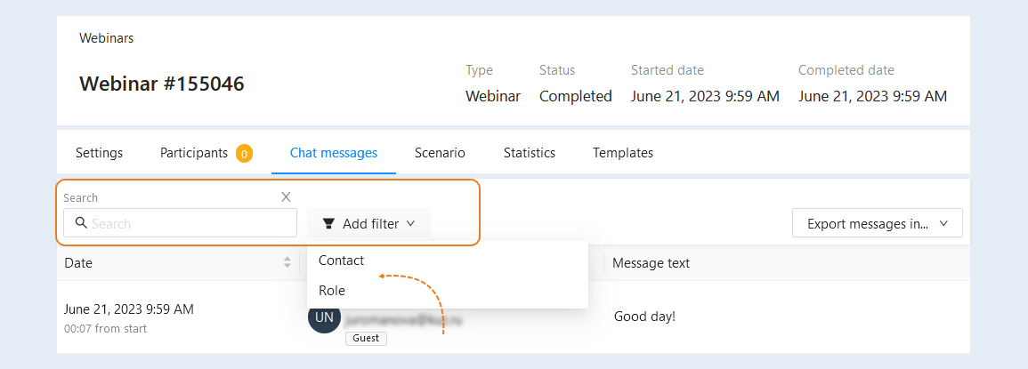Choose Role from the filter menu
Viewport: 1028px width, 369px height.
[447, 291]
